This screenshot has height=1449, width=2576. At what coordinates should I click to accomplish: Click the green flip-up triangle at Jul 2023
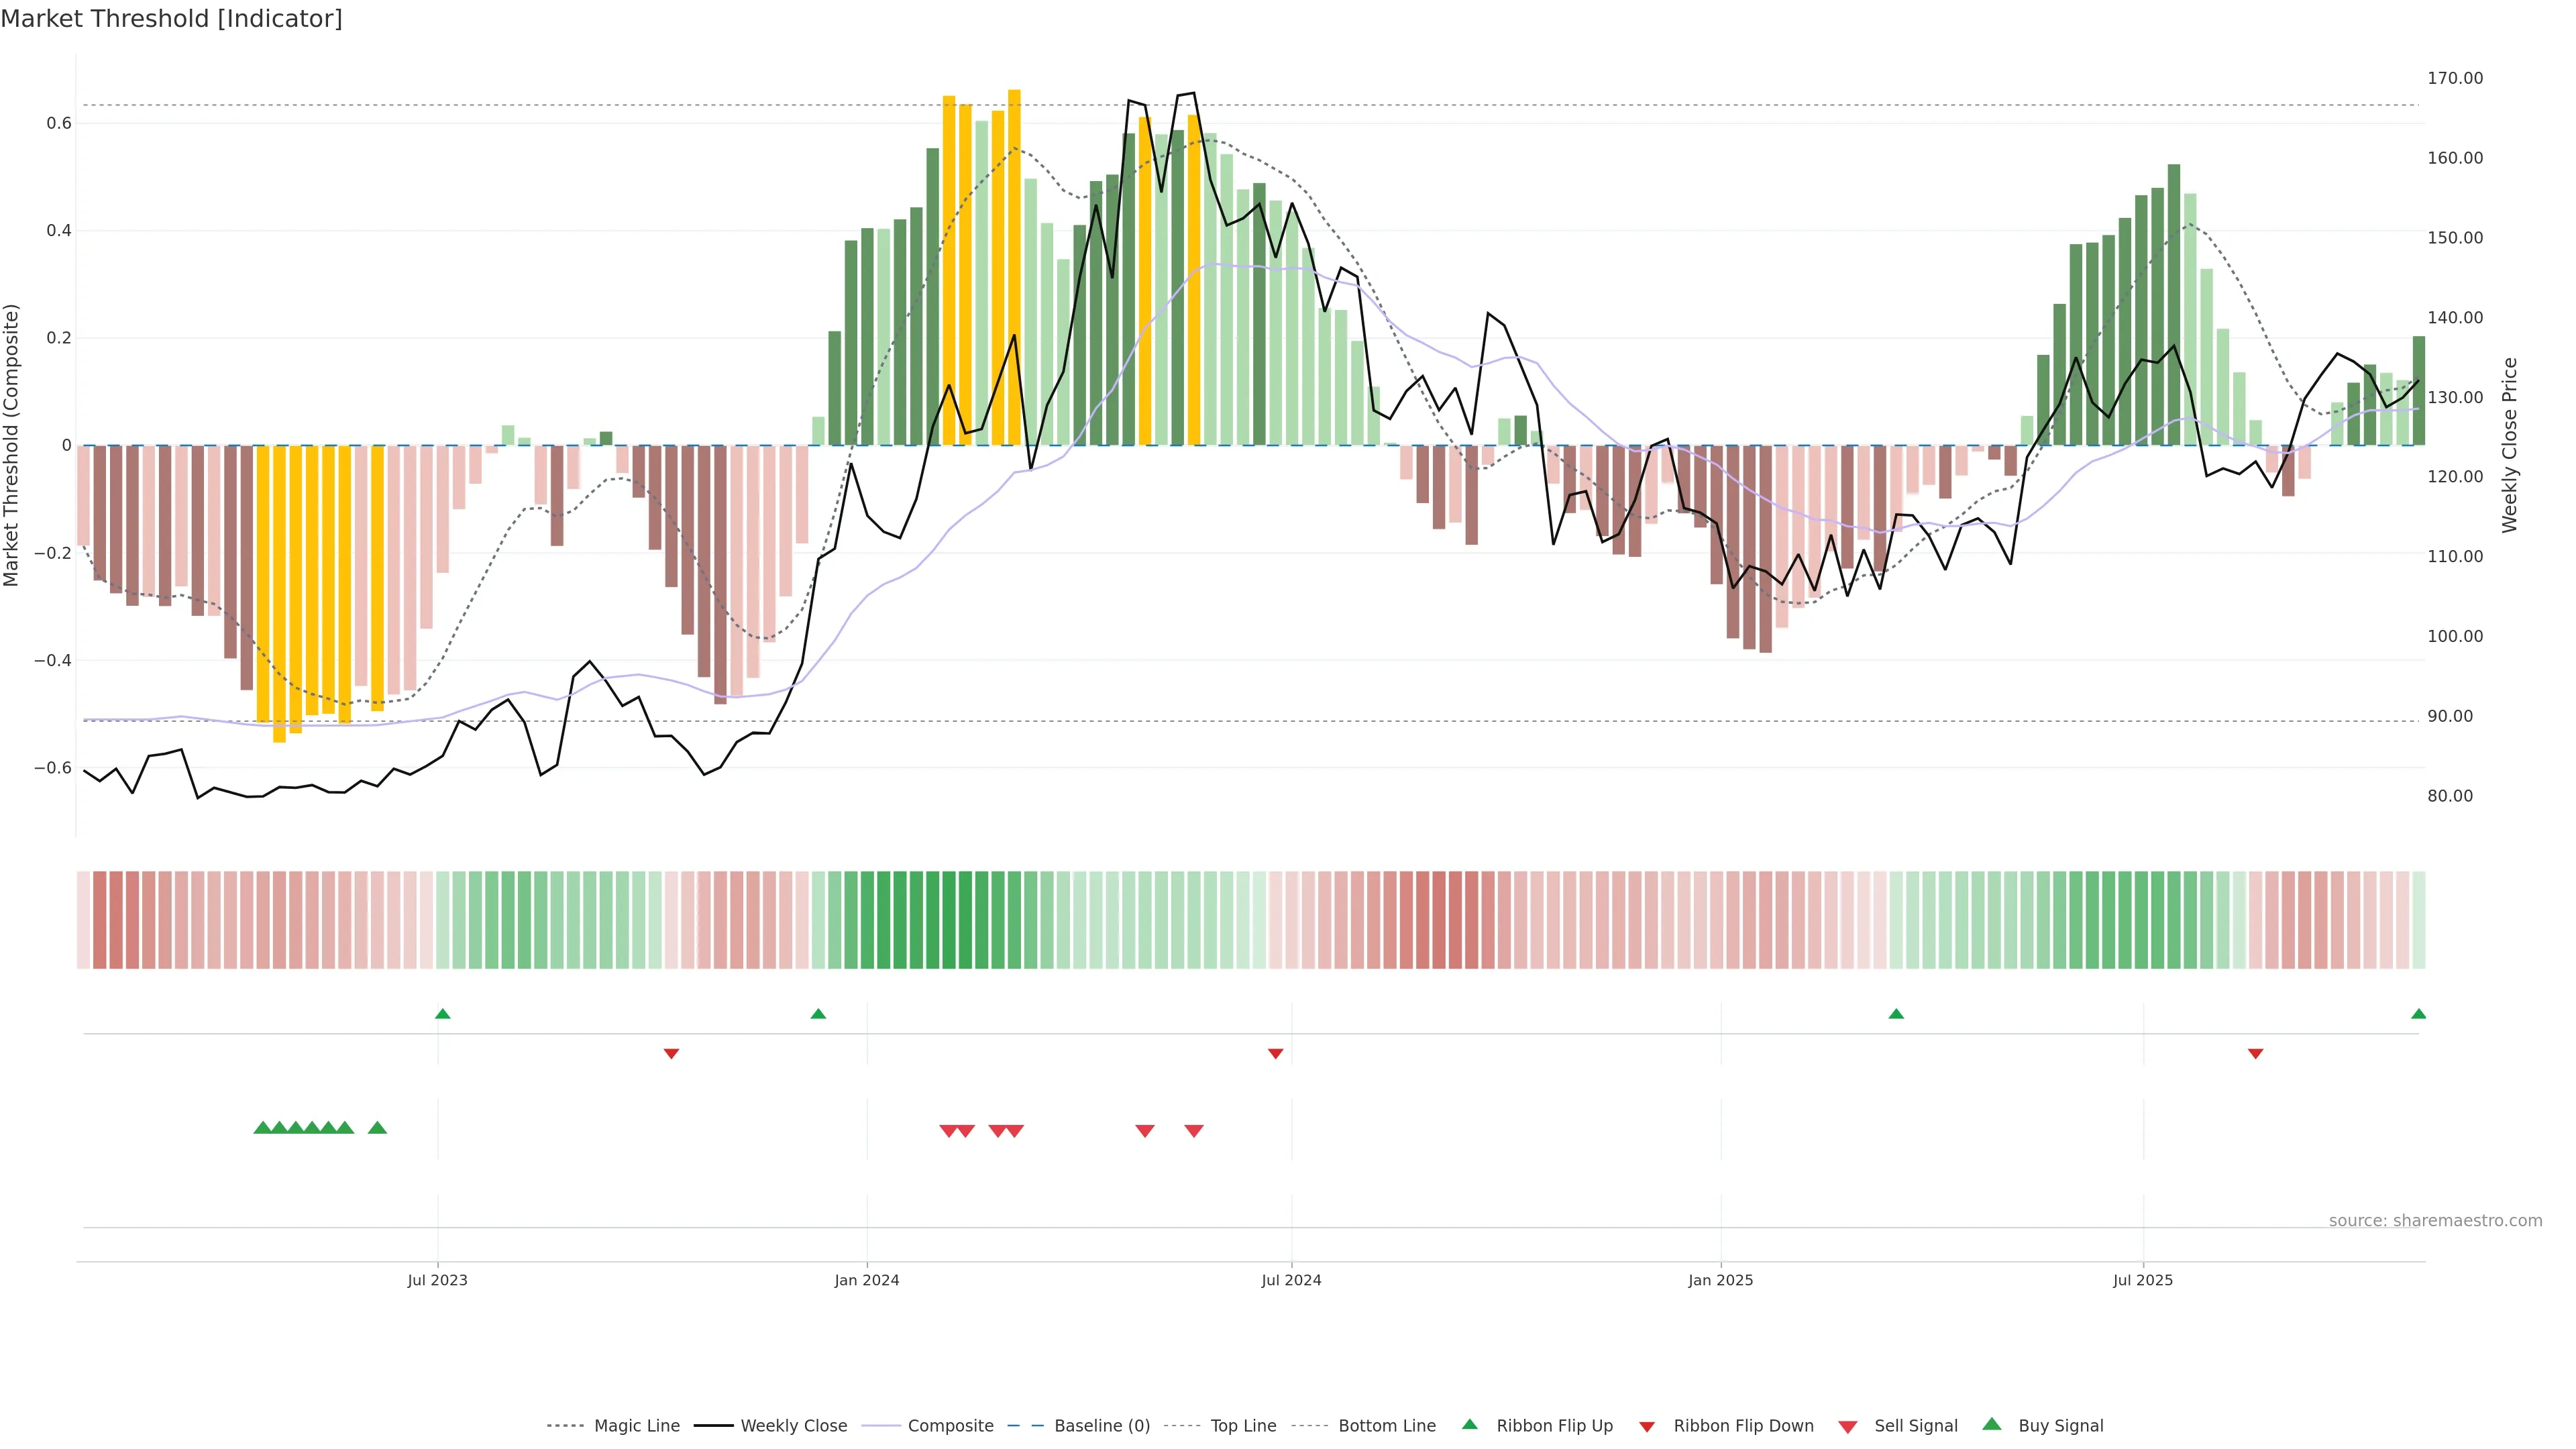443,1014
